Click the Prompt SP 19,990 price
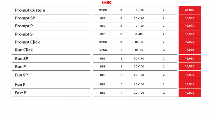Screen dimensions: 213x114 point(190,18)
